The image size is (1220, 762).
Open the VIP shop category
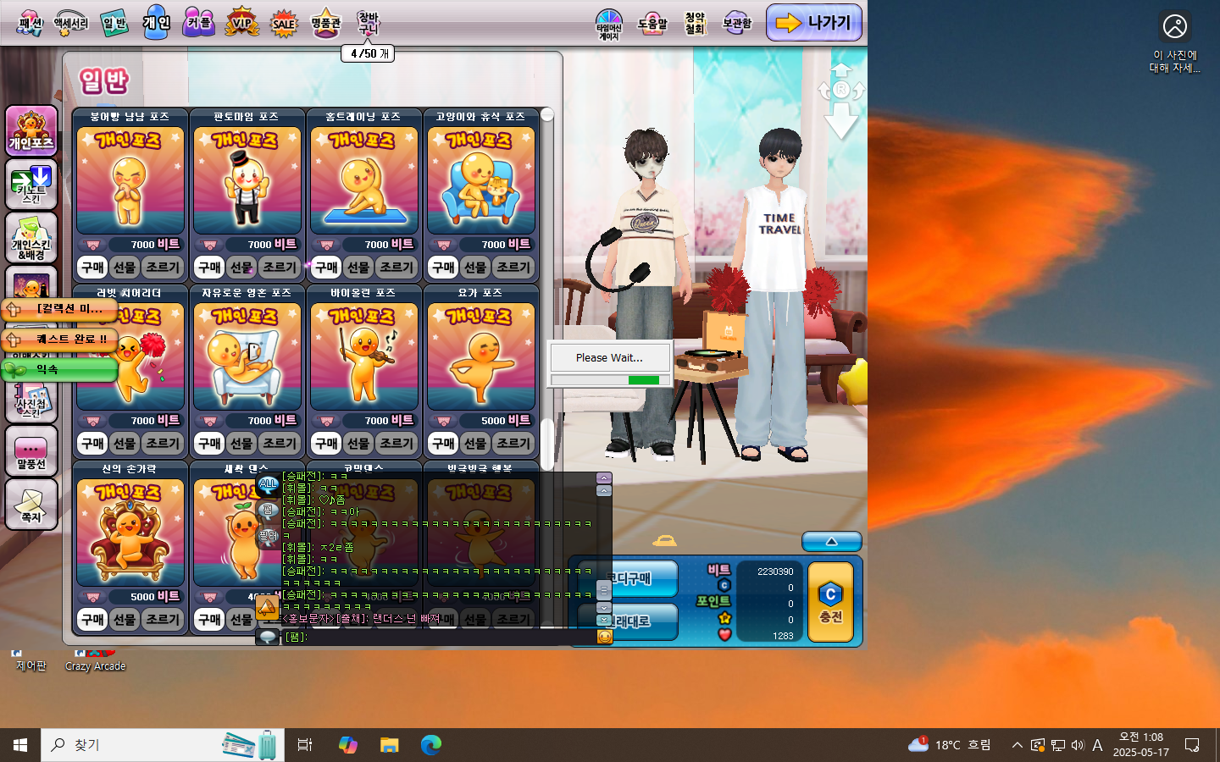(x=241, y=24)
